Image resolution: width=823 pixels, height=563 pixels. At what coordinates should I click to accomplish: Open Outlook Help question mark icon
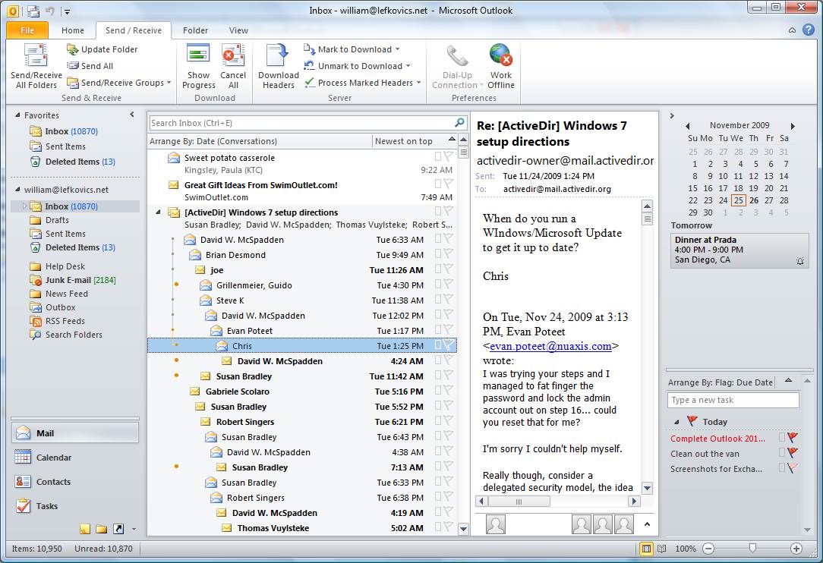click(x=809, y=30)
